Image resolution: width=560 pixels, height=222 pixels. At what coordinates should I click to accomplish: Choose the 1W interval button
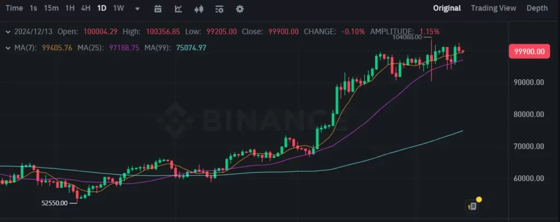click(118, 8)
